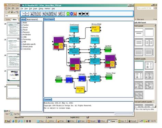Select the green Device_Driver block

(109, 77)
